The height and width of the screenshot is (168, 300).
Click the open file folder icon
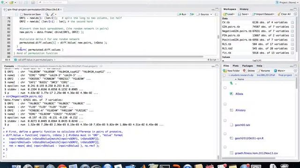pyautogui.click(x=11, y=2)
